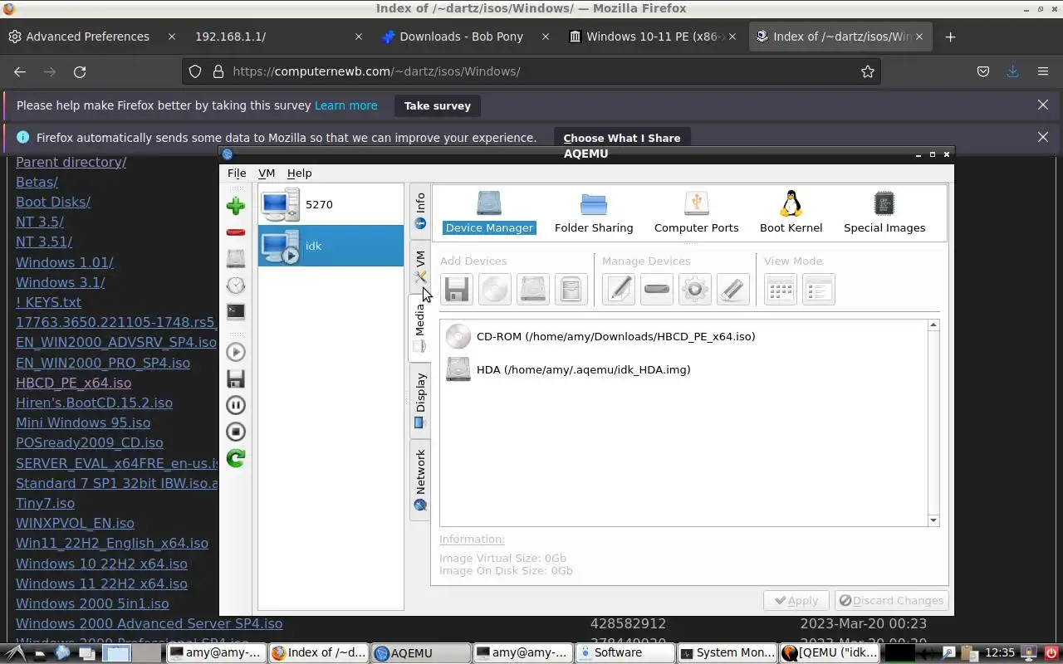
Task: Open the Learn more link in Firefox
Action: tap(345, 105)
